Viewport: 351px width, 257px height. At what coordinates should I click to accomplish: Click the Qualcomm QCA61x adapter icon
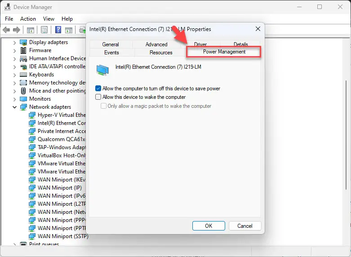pos(32,139)
